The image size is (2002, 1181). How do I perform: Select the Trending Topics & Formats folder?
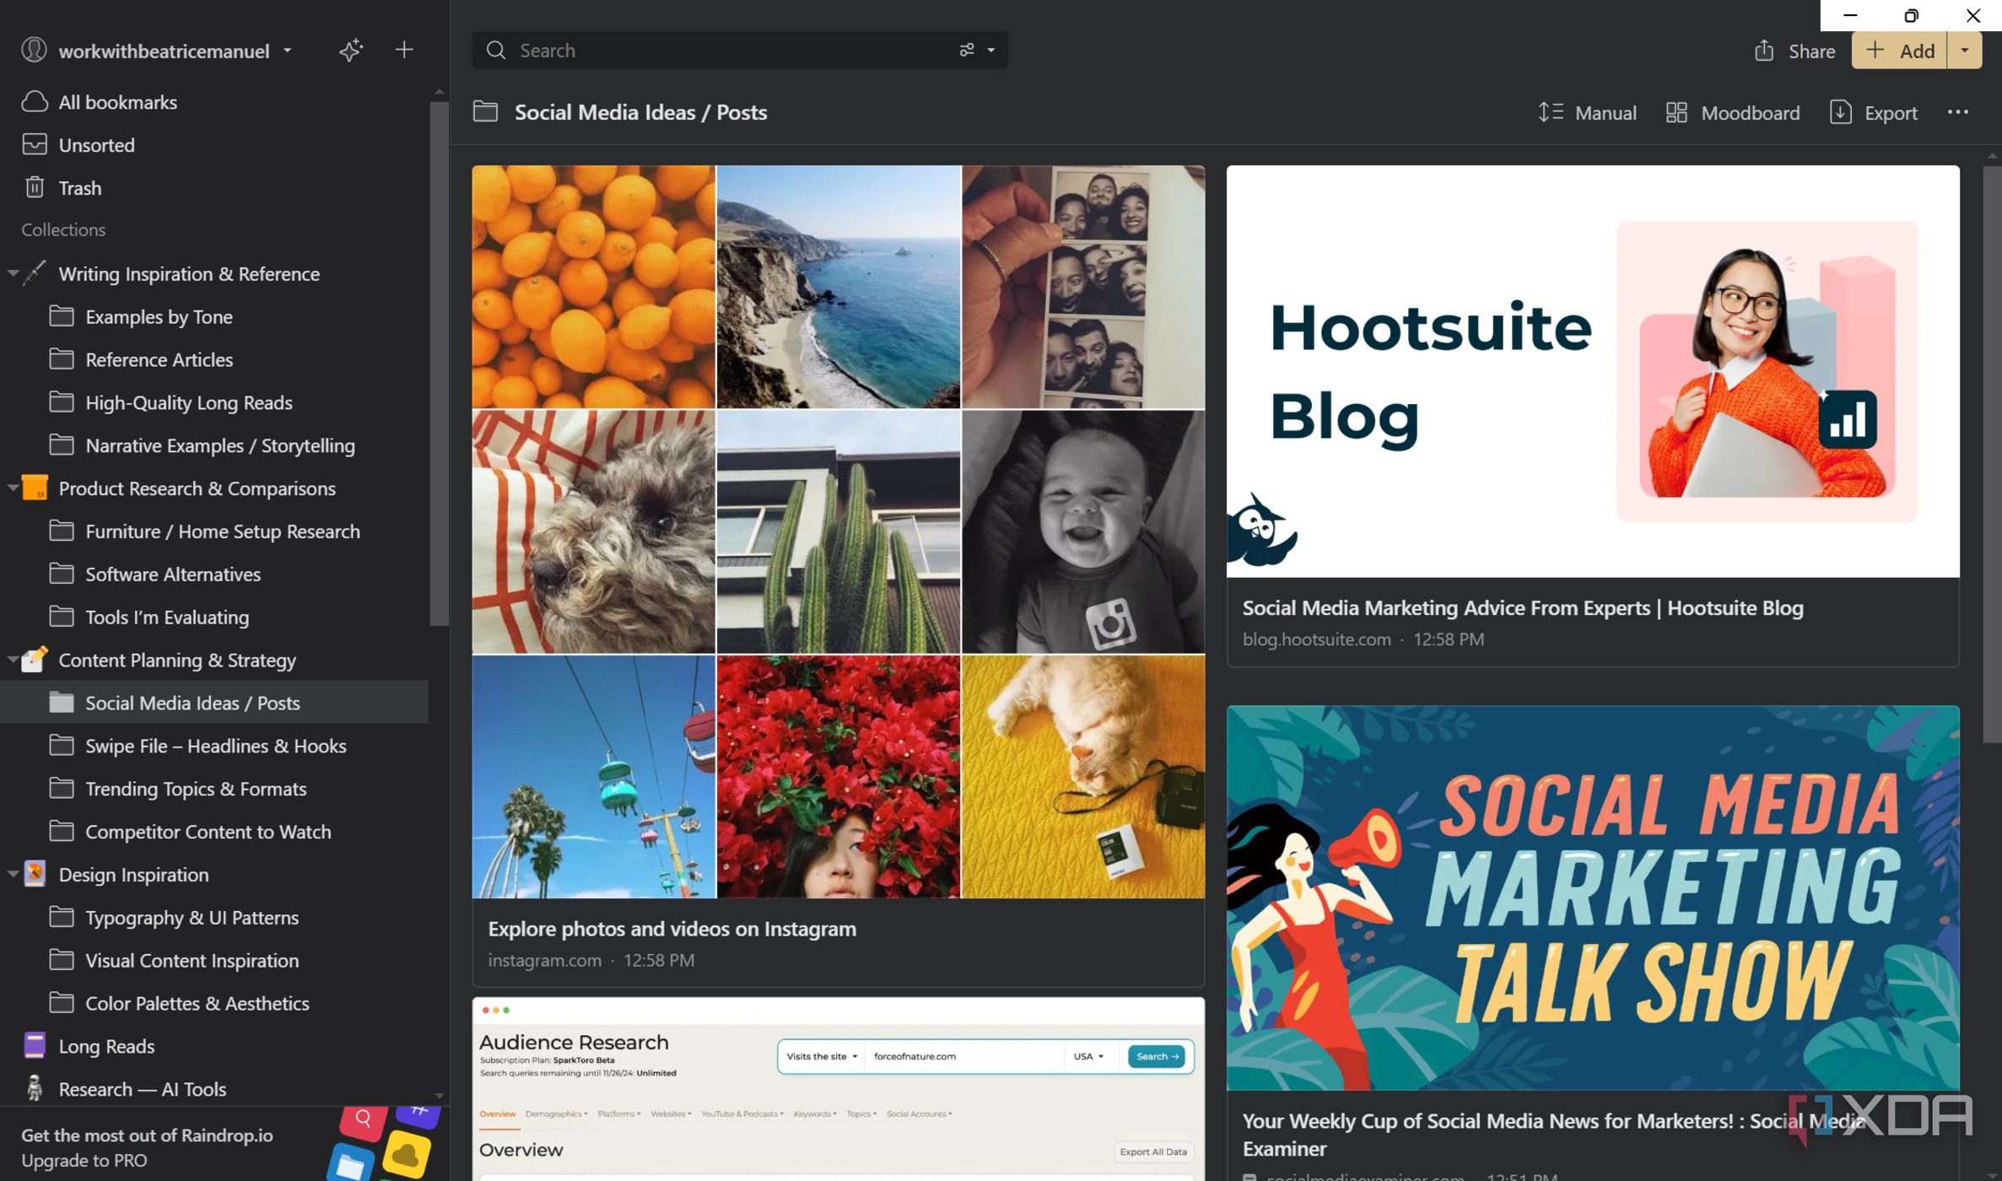point(214,789)
